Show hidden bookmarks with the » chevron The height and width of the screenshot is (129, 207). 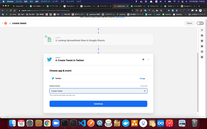(x=185, y=14)
